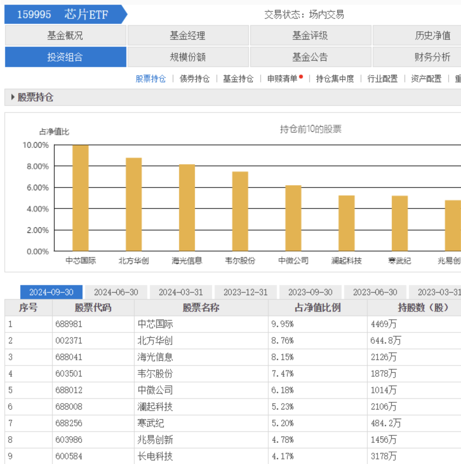Click the 寒武纪 bar in chart
The height and width of the screenshot is (464, 461).
click(x=400, y=223)
